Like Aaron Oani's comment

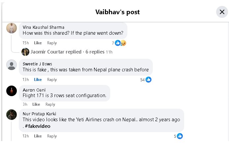tap(36, 104)
